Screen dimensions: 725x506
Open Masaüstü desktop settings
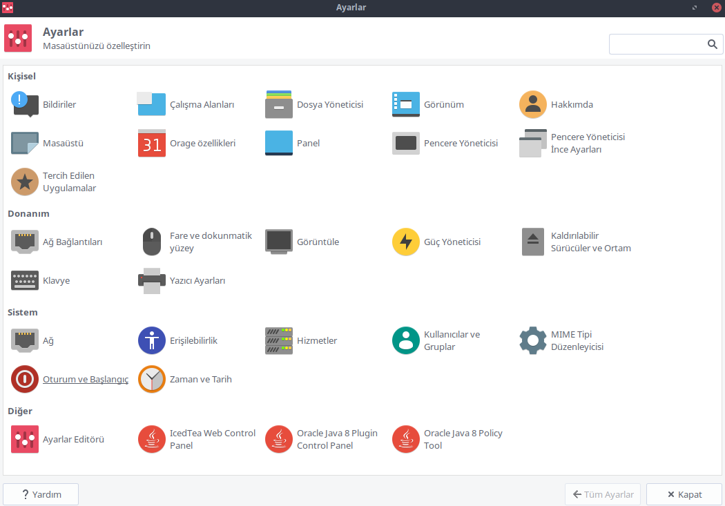[x=26, y=144]
